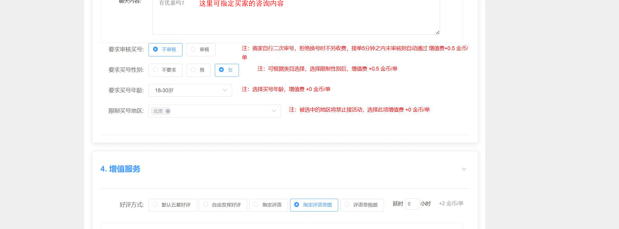The height and width of the screenshot is (229, 619).
Task: Choose 指定评语 review option
Action: point(268,205)
